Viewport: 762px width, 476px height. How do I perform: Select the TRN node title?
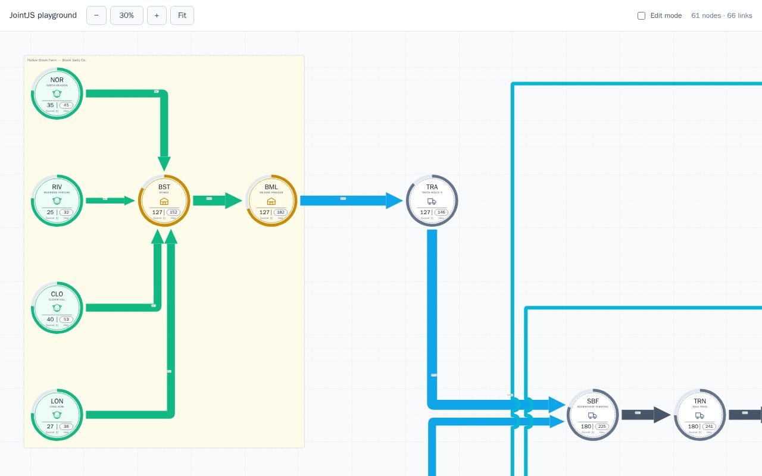coord(700,401)
